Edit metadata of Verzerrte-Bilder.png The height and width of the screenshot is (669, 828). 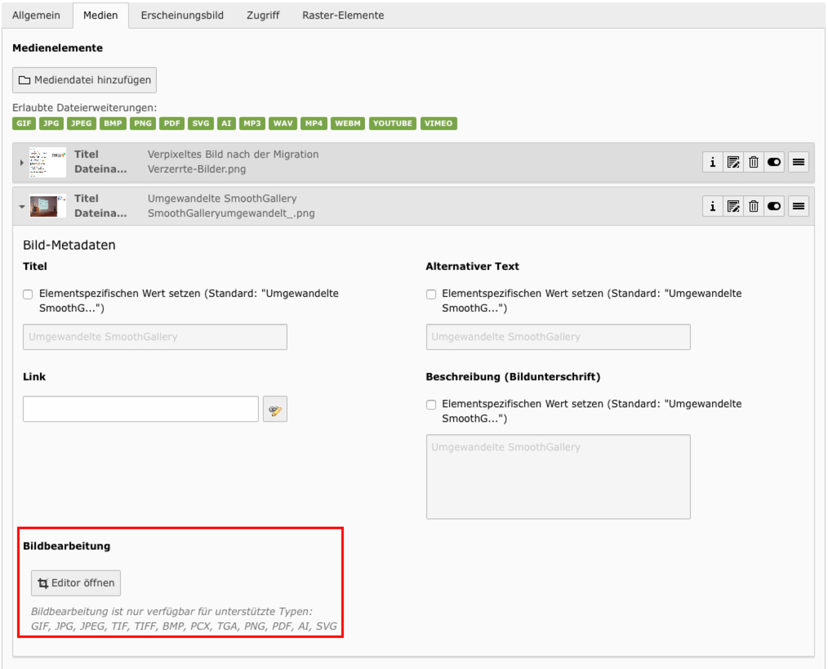tap(733, 162)
